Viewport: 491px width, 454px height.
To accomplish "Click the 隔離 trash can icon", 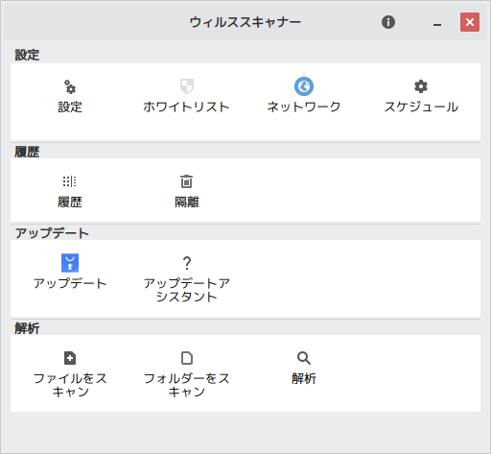I will pos(187,181).
